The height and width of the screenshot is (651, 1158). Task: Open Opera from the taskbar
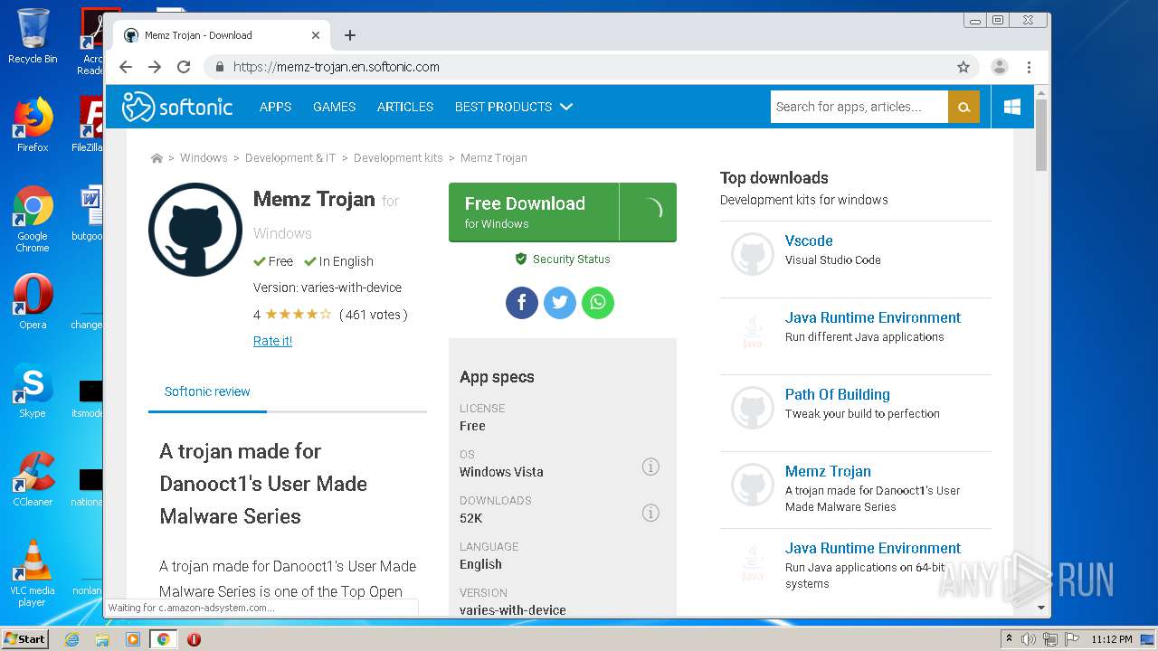[194, 639]
